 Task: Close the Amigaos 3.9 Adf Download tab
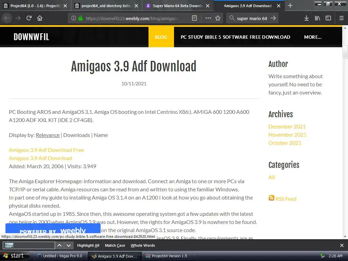pos(279,6)
